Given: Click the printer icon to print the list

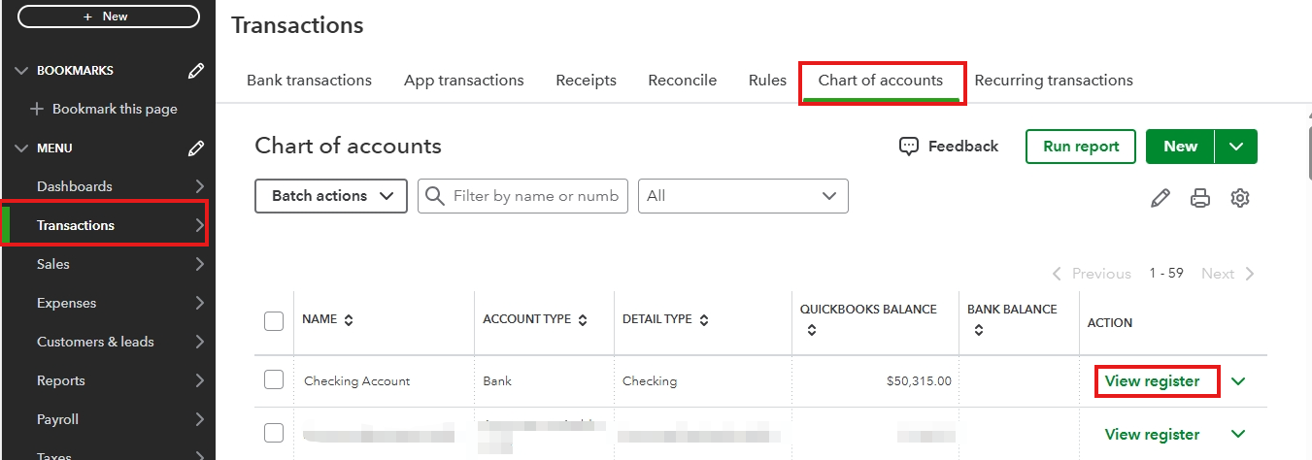Looking at the screenshot, I should click(1200, 198).
